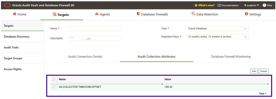The height and width of the screenshot is (99, 276).
Task: Click the Data Retention database icon
Action: coord(194,14)
